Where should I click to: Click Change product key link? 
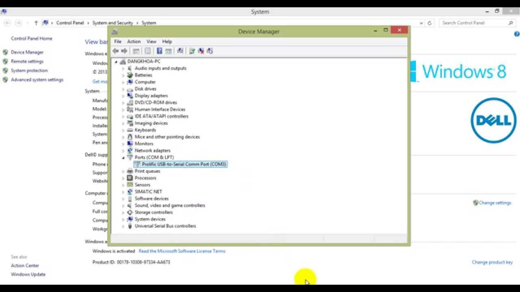click(x=492, y=262)
